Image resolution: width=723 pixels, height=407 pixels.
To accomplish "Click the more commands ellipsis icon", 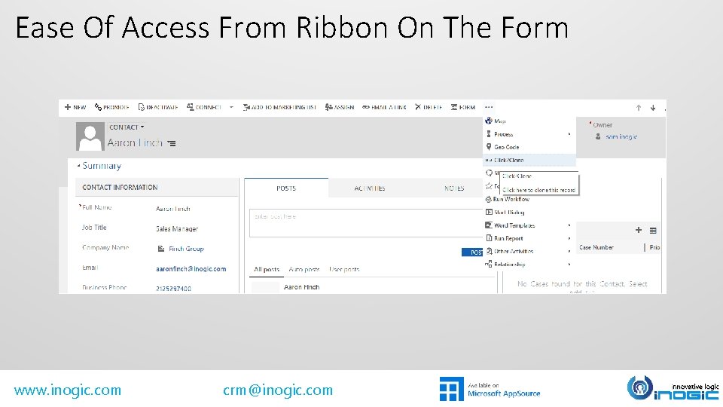I will (489, 107).
